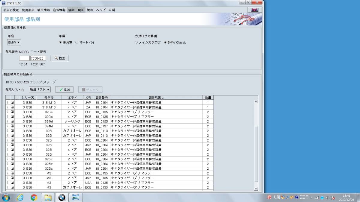Open diagram icon for 325ix 4ドア JAP row

(x=12, y=168)
